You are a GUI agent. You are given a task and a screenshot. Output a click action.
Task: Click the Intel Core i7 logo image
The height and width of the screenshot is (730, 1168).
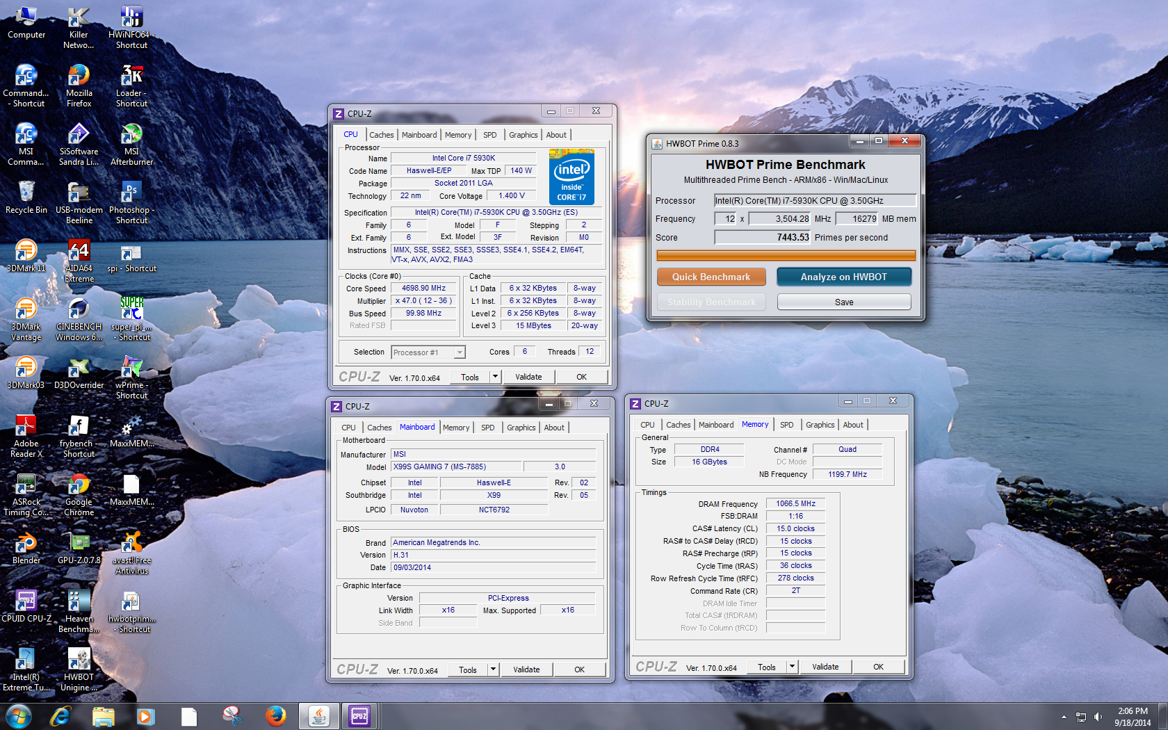pos(571,177)
